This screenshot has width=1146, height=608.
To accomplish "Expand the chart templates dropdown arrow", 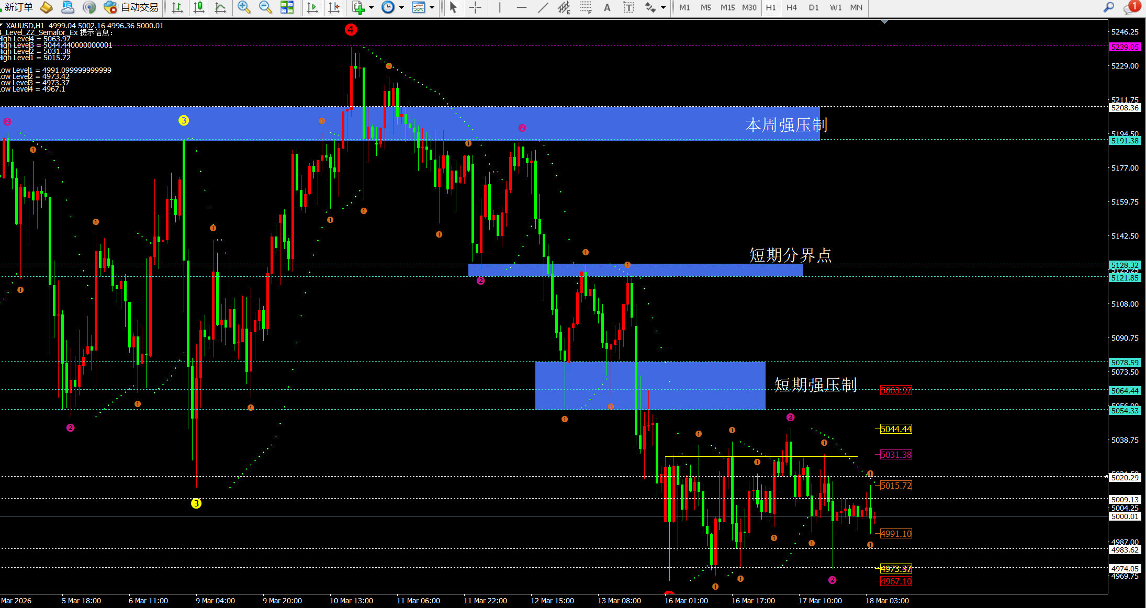I will point(432,7).
